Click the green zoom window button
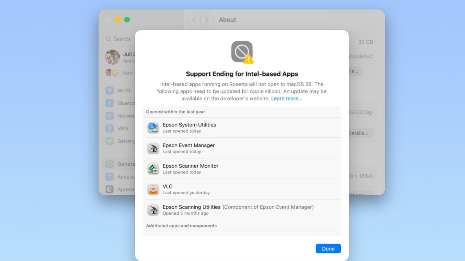This screenshot has width=465, height=261. pyautogui.click(x=127, y=20)
